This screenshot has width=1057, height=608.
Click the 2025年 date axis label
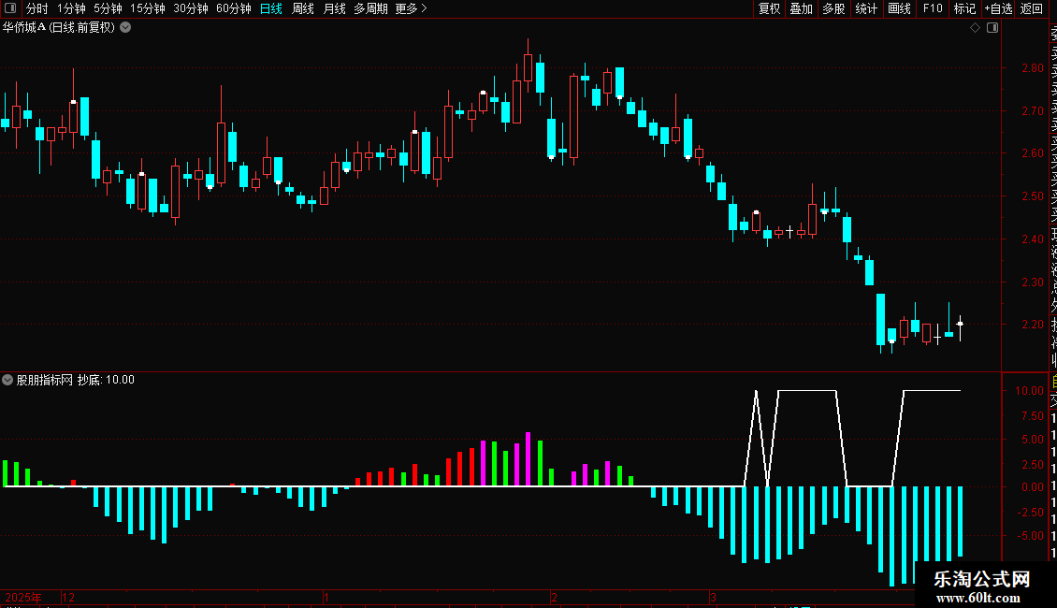pyautogui.click(x=23, y=597)
